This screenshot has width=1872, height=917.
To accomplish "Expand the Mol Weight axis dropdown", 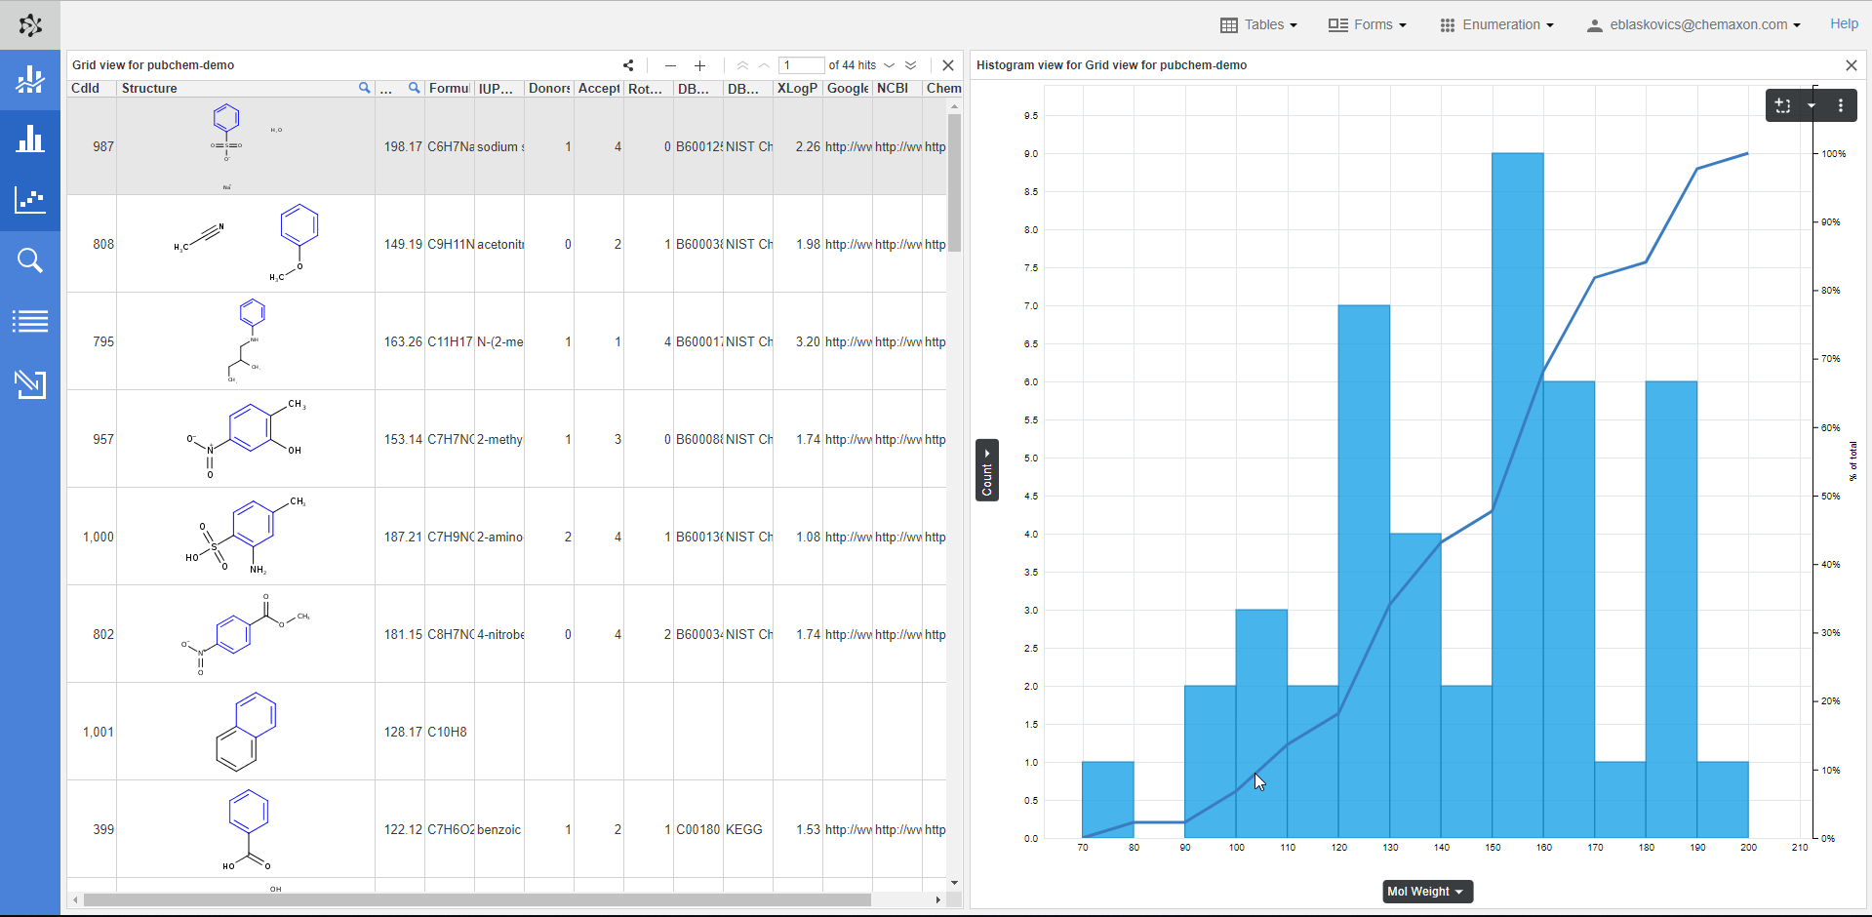I will point(1427,892).
